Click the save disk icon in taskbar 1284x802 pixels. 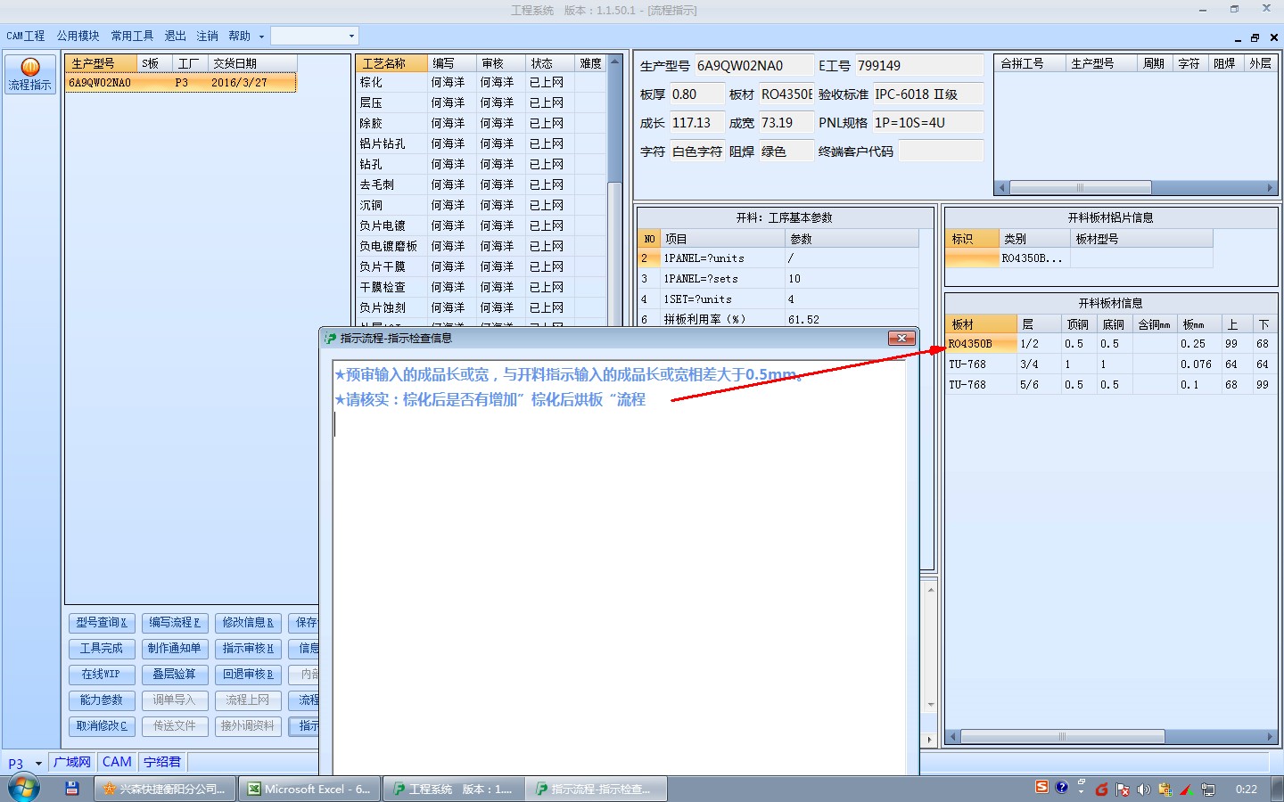[x=72, y=789]
